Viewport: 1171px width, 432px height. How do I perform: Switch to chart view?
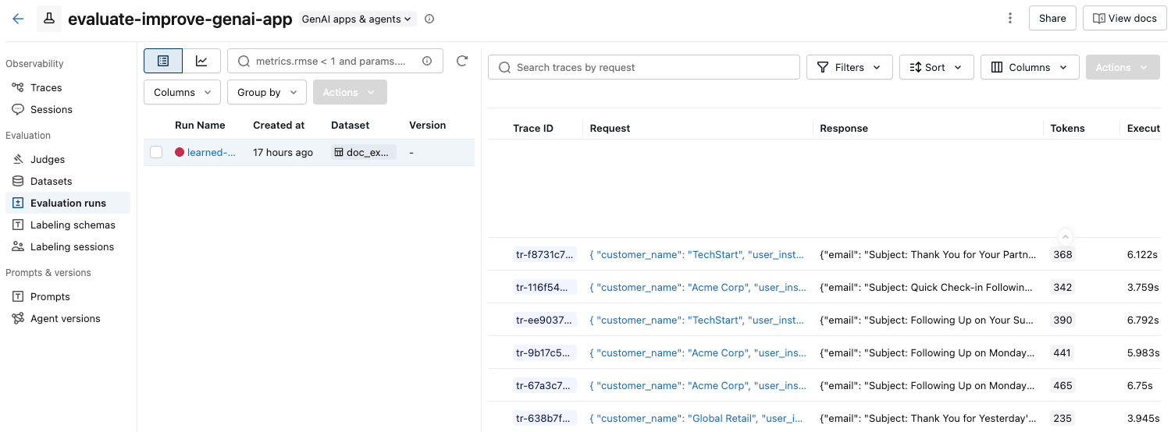coord(201,61)
